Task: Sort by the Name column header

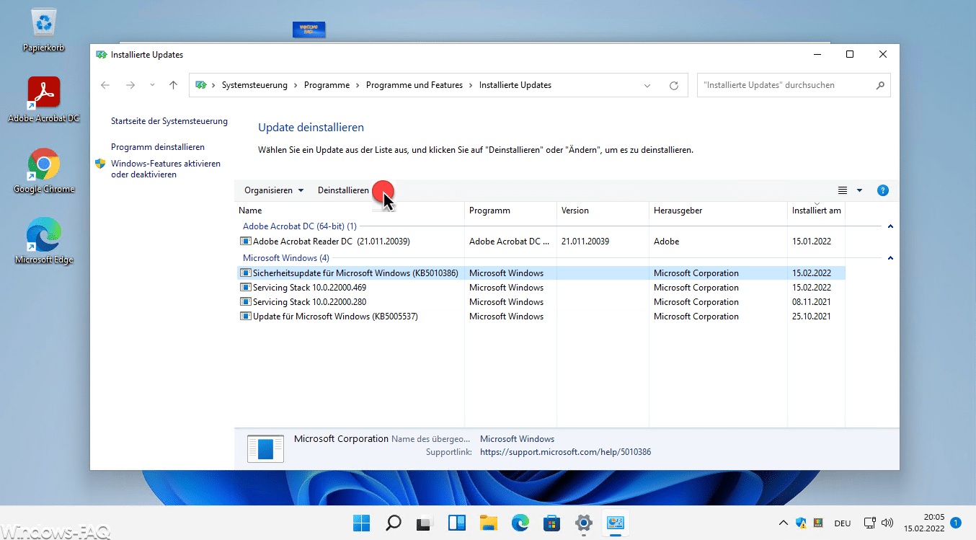Action: 351,211
